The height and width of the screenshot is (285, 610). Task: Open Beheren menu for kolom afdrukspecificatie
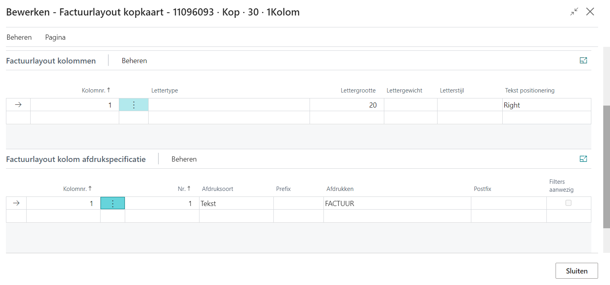[184, 159]
